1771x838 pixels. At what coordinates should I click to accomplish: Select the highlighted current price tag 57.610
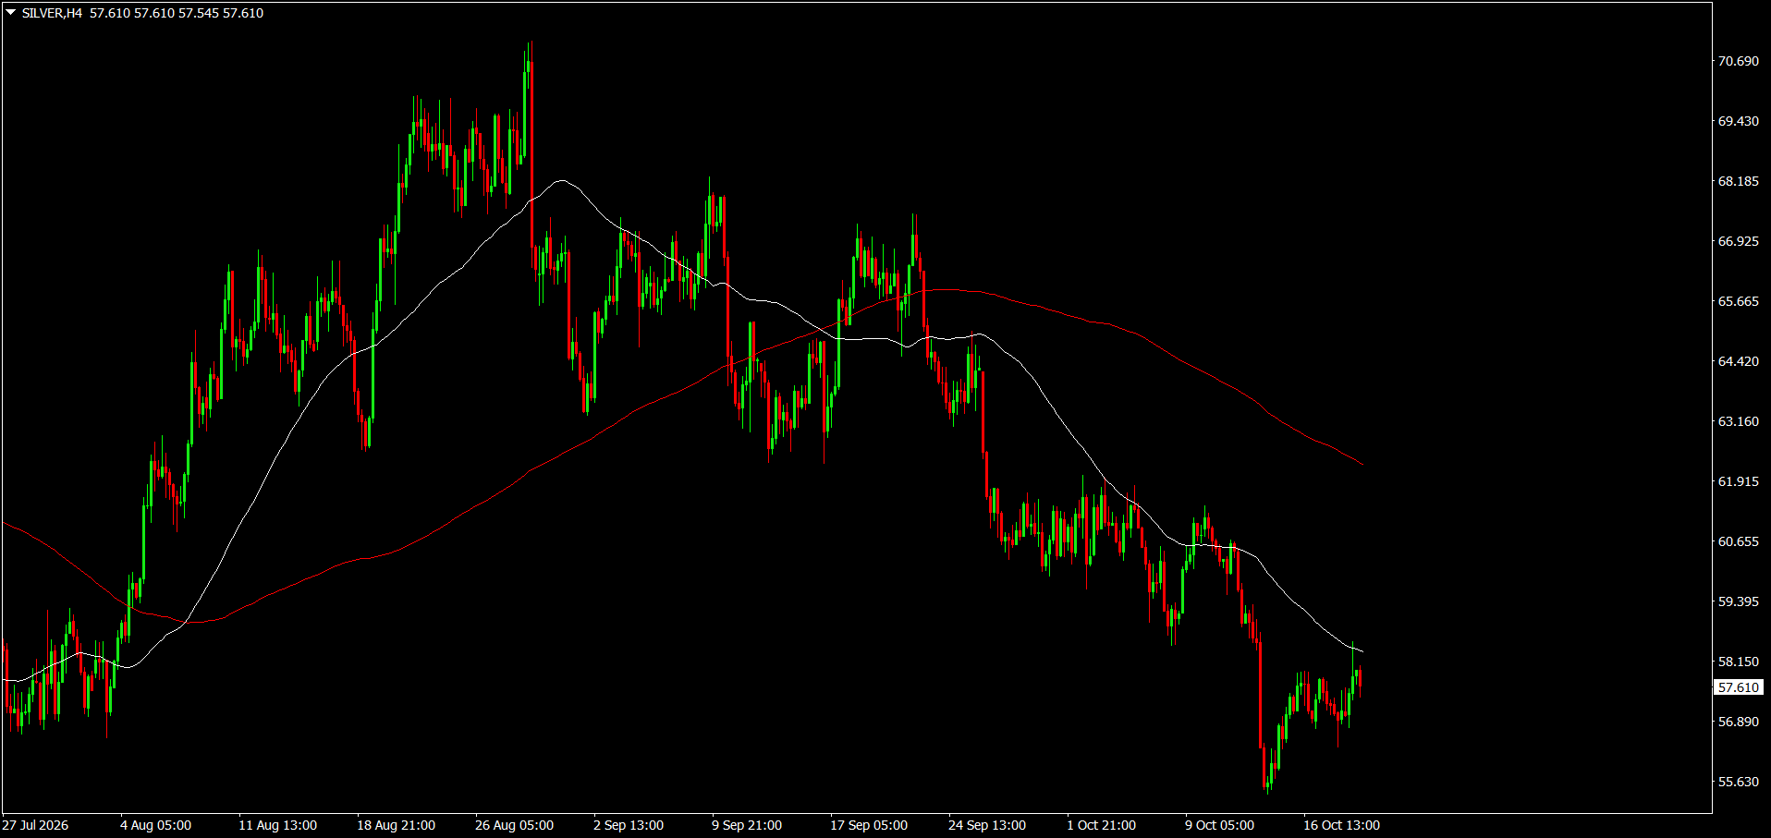click(x=1738, y=687)
